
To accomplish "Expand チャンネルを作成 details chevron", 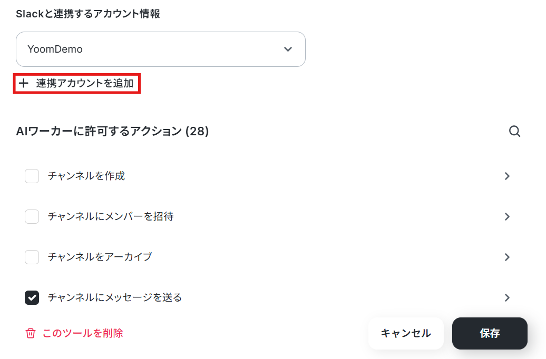I will [507, 176].
